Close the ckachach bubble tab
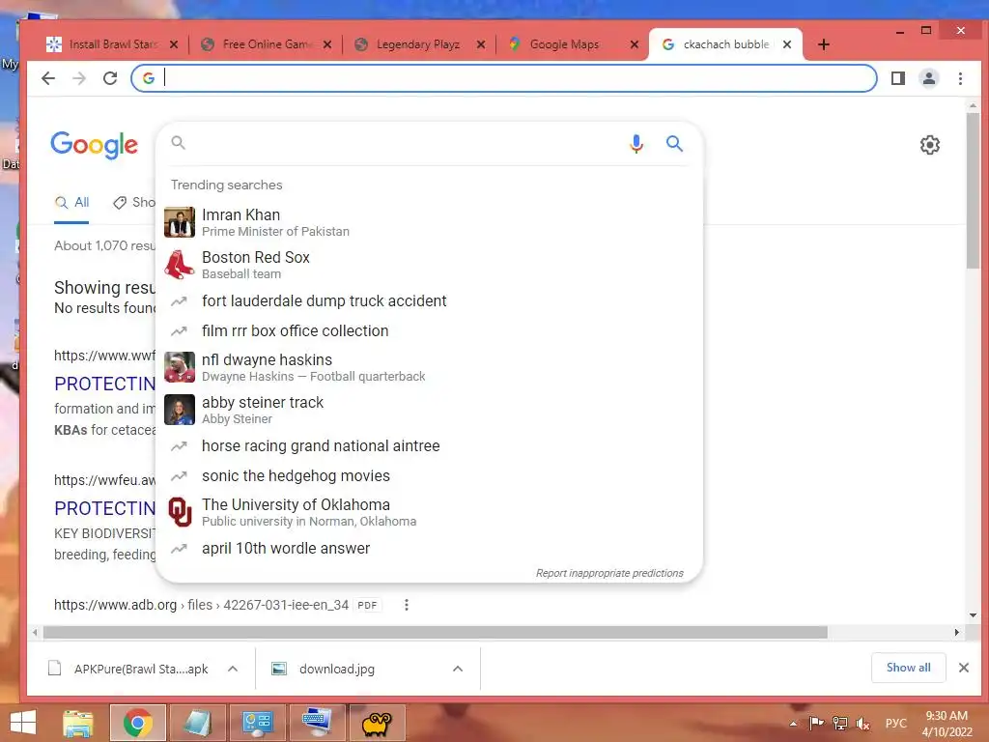The width and height of the screenshot is (989, 742). coord(786,44)
